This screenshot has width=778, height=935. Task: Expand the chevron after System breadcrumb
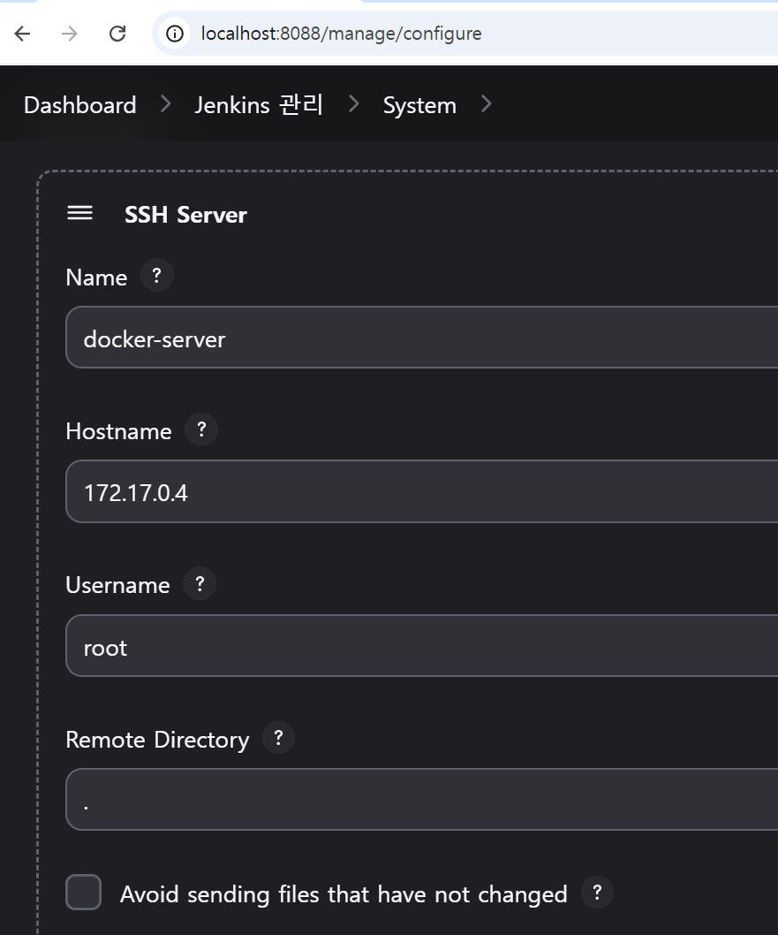pyautogui.click(x=486, y=104)
